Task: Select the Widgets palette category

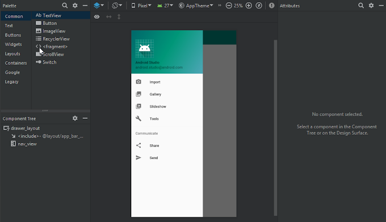Action: 16,44
